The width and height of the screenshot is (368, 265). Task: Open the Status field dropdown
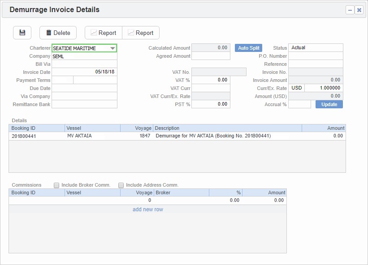coord(317,47)
